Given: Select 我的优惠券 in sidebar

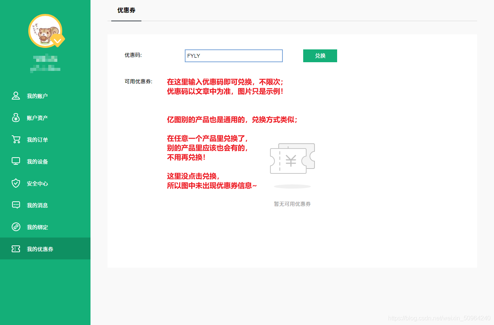Looking at the screenshot, I should click(45, 249).
